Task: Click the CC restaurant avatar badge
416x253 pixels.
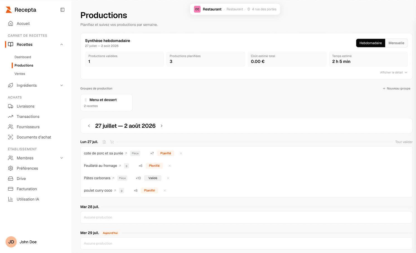Action: pos(197,9)
